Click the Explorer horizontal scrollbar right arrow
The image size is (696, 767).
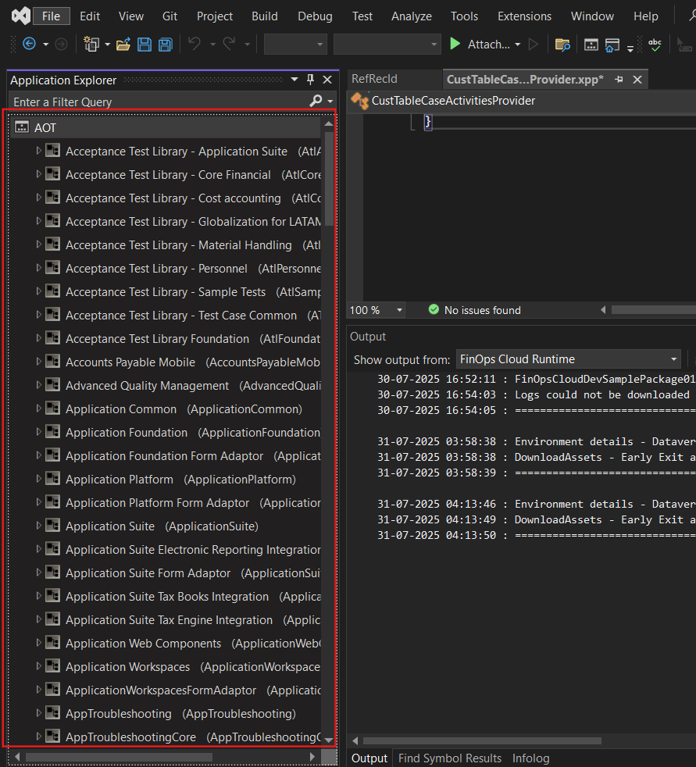point(312,757)
